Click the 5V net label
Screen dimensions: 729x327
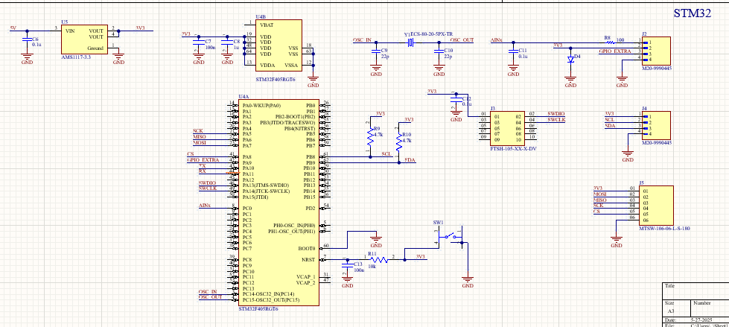(13, 28)
